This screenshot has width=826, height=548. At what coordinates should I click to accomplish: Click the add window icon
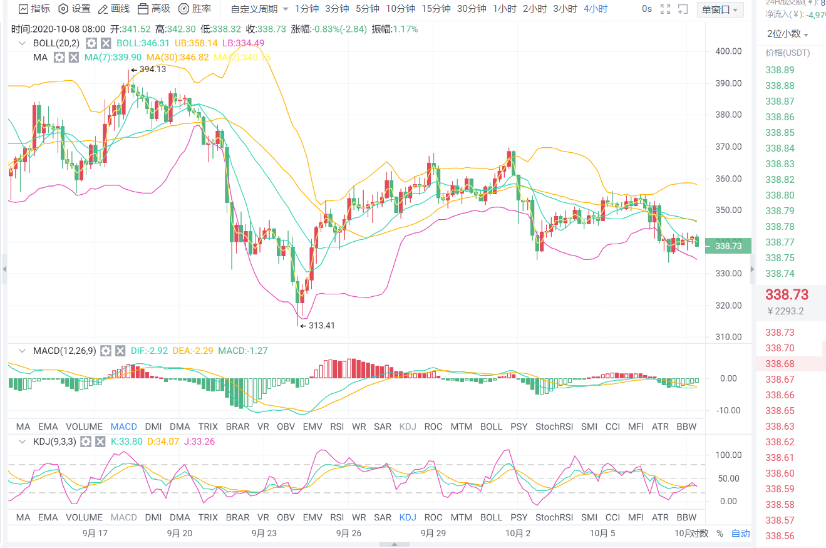(684, 9)
